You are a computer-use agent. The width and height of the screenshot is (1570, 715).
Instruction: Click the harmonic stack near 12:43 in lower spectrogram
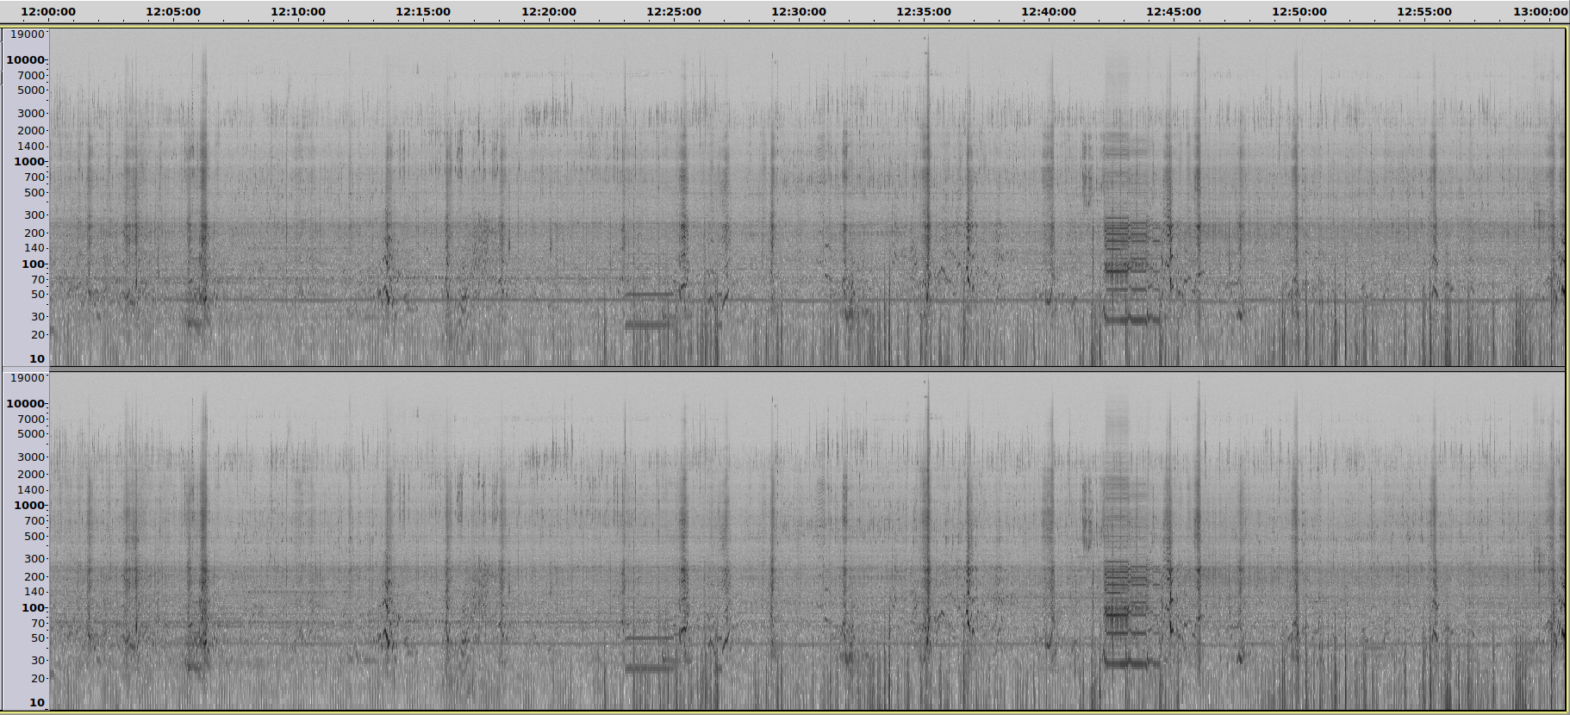[x=1118, y=577]
